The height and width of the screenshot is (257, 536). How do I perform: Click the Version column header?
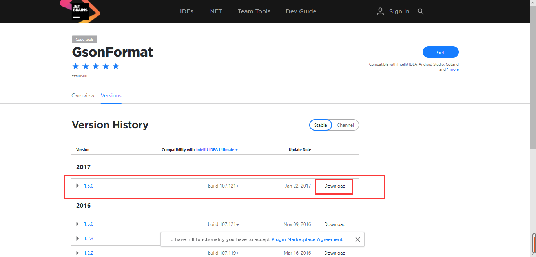[x=83, y=150]
